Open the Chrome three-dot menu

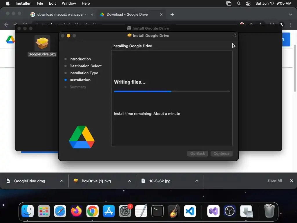point(291,25)
